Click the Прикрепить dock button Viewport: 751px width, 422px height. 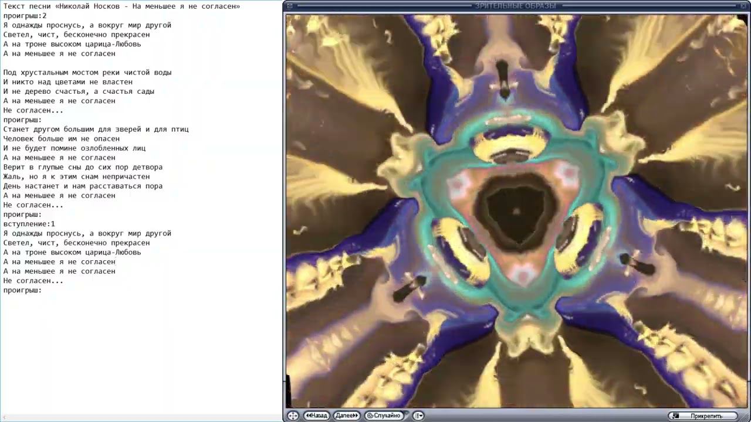[703, 416]
